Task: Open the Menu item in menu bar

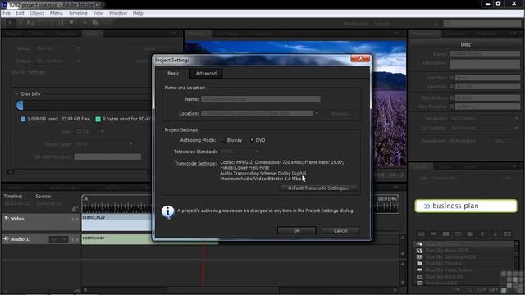Action: [57, 13]
